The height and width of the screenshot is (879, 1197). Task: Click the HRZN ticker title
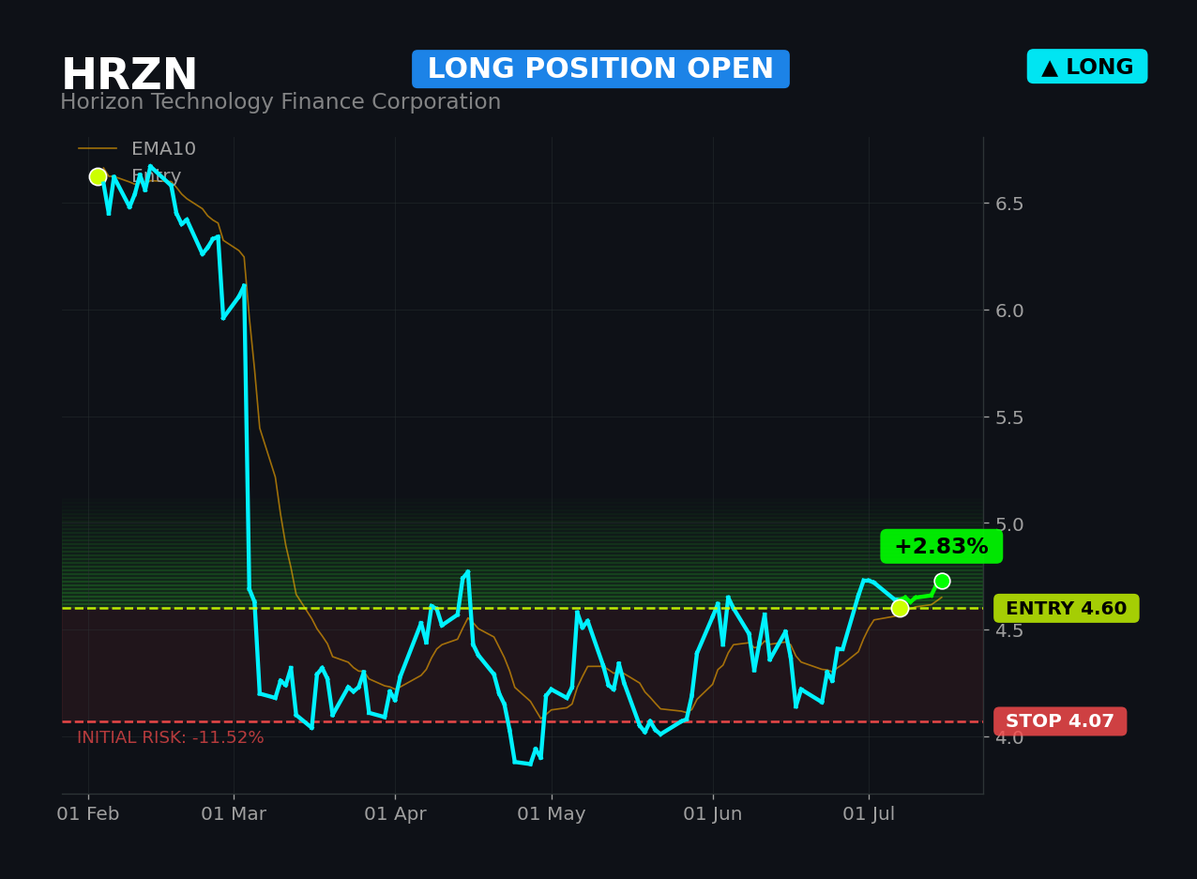(129, 76)
